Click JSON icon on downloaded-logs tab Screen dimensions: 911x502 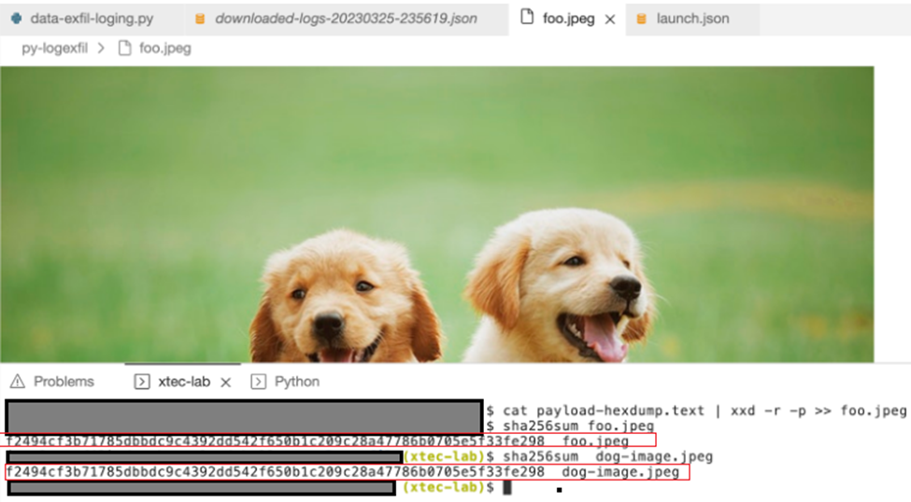click(x=200, y=19)
